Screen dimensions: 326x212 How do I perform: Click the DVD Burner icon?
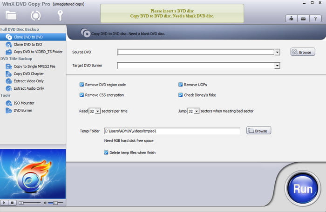pos(9,111)
